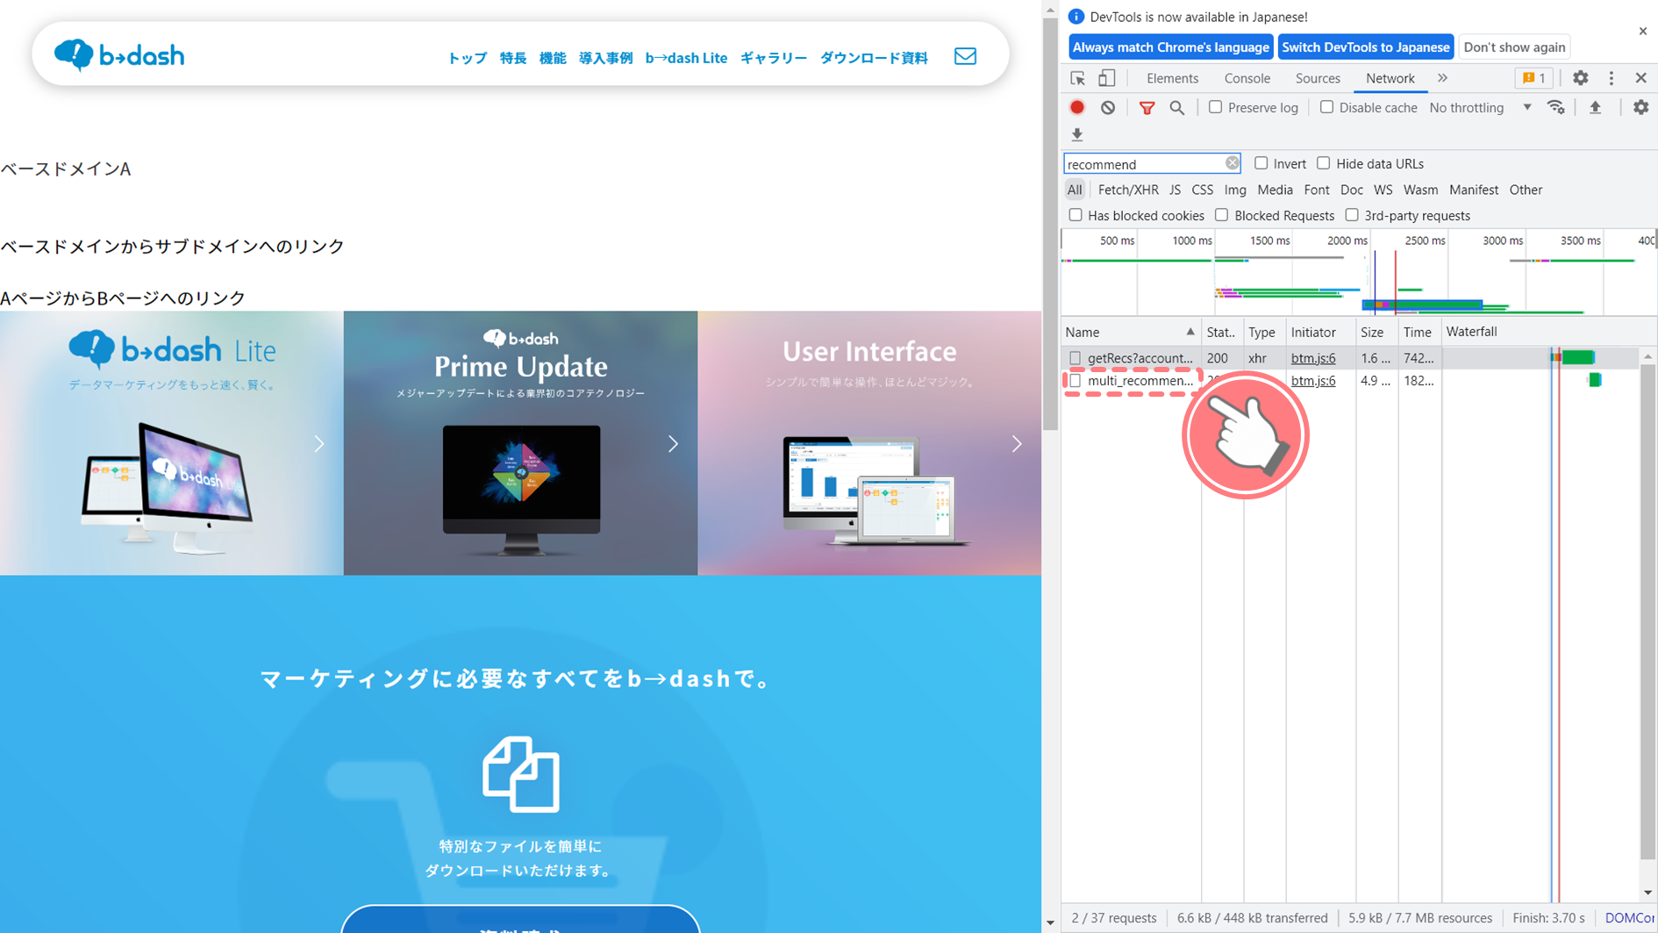Expand more DevTools tabs chevron
The height and width of the screenshot is (933, 1658).
pos(1442,78)
